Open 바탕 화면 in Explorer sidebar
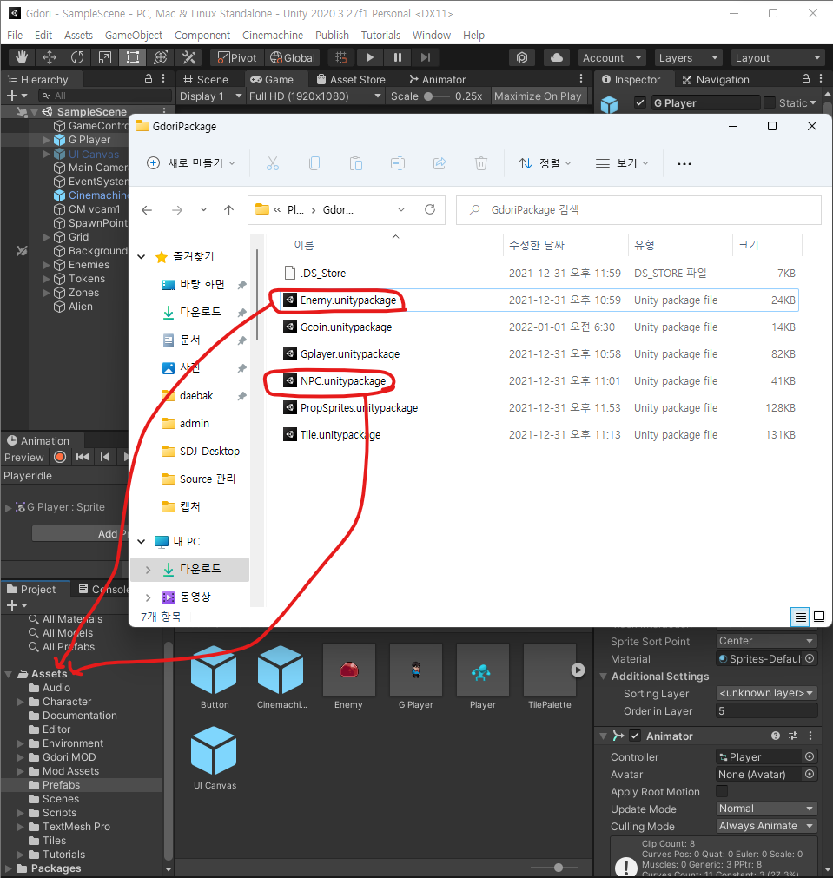Screen dimensions: 833x878 coord(202,284)
